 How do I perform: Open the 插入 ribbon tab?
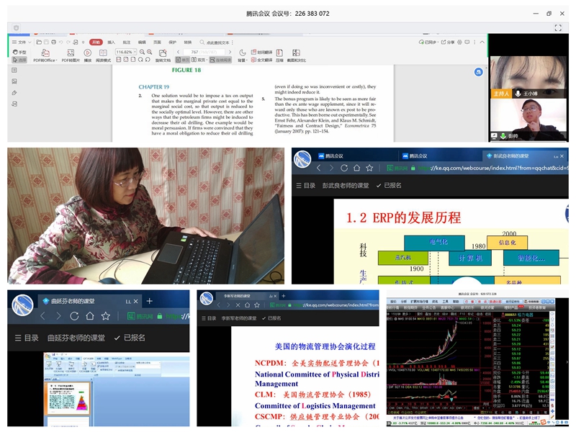click(112, 42)
